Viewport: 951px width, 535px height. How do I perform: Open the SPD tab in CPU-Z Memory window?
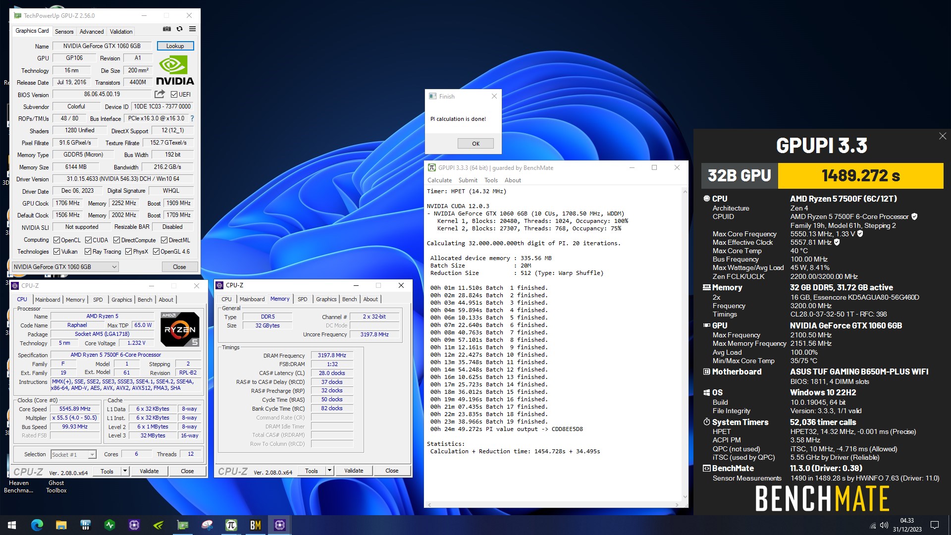coord(302,299)
